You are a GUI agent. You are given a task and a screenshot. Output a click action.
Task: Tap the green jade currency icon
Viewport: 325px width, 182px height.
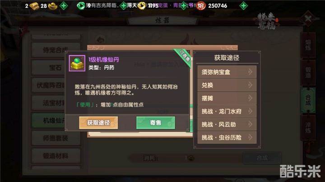point(81,6)
